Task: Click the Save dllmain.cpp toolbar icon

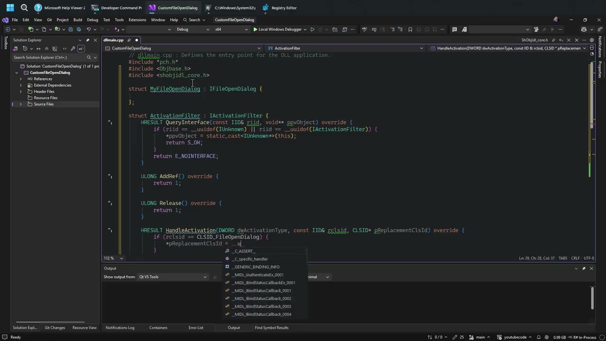Action: [71, 29]
